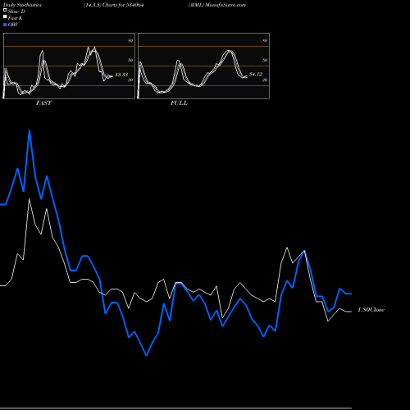Viewport: 410px width, 410px height.
Task: Click the Slow D legend marker
Action: pyautogui.click(x=5, y=10)
